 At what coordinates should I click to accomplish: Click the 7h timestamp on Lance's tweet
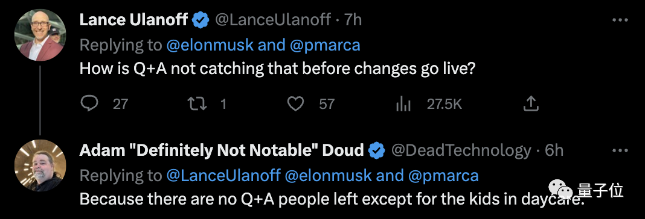pos(353,20)
